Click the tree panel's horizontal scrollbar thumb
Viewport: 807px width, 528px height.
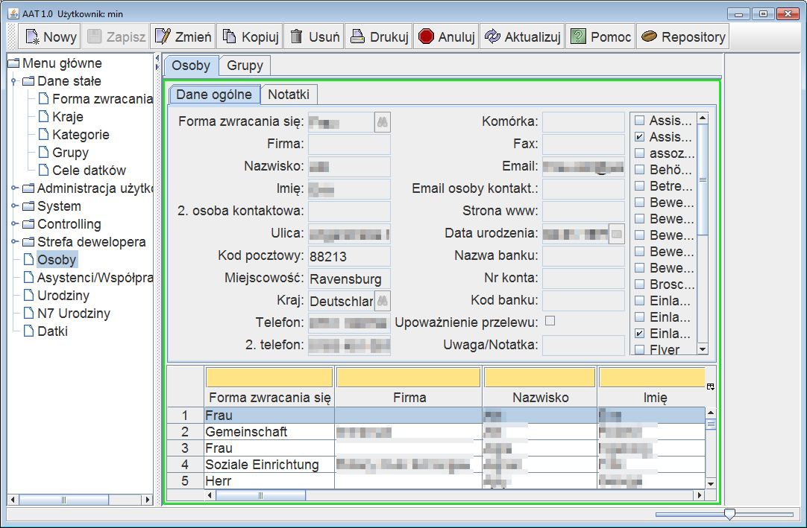(64, 499)
